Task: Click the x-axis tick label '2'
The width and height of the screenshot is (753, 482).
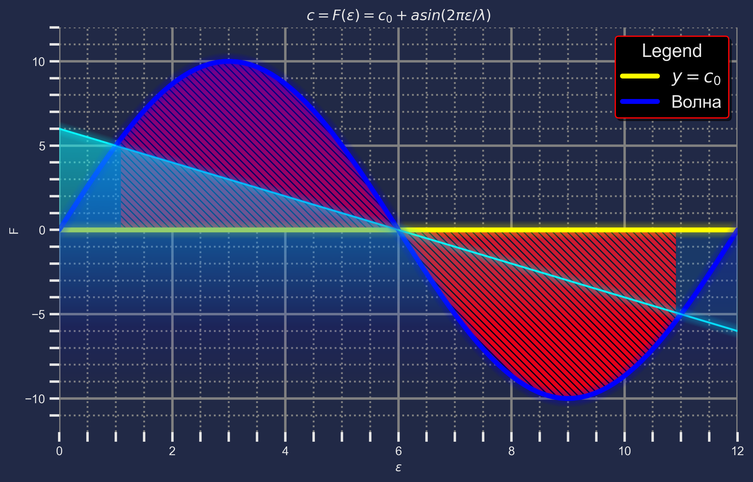Action: pos(172,451)
